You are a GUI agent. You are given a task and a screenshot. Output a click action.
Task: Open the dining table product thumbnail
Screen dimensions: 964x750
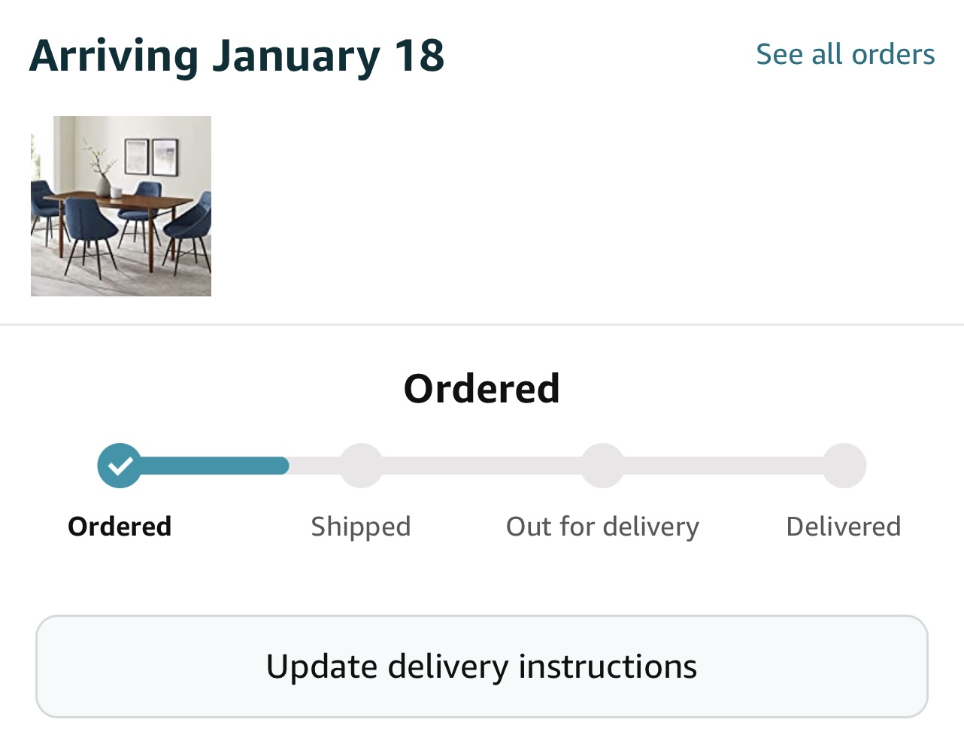(121, 206)
